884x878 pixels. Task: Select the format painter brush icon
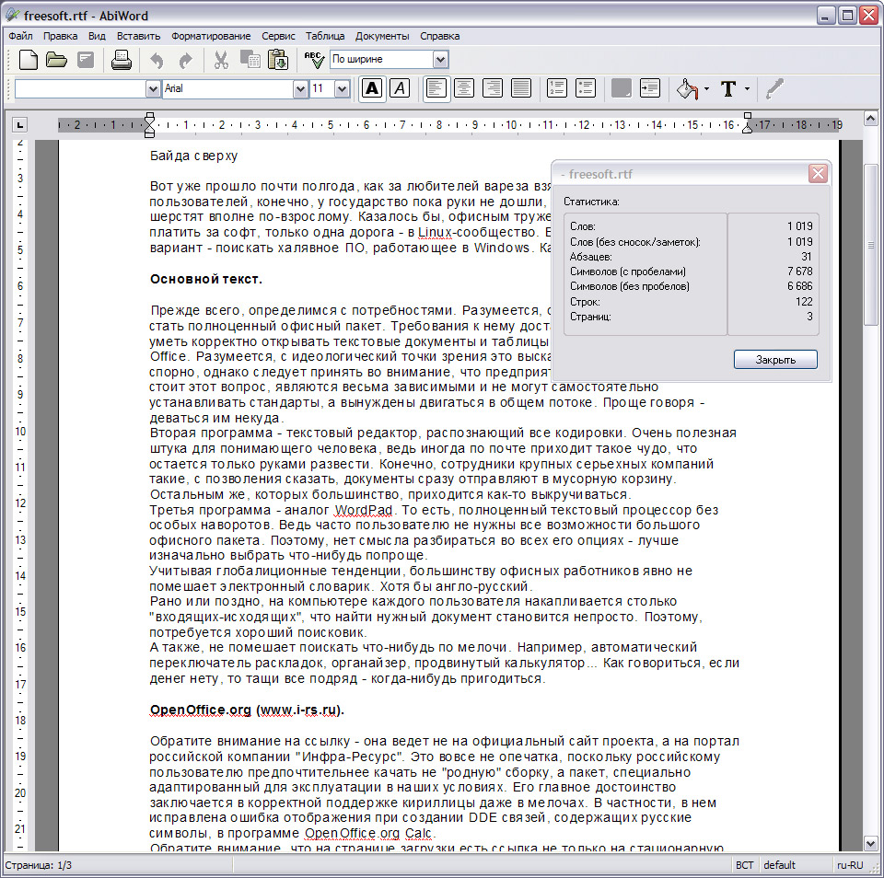tap(774, 89)
